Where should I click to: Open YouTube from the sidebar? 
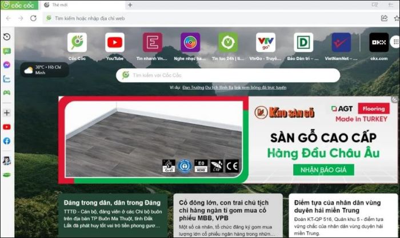[7, 127]
